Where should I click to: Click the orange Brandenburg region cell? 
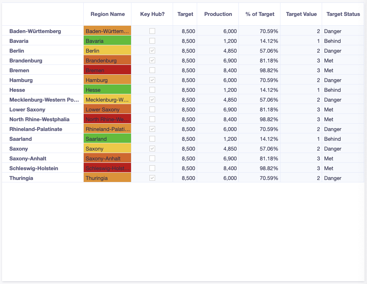click(x=107, y=60)
